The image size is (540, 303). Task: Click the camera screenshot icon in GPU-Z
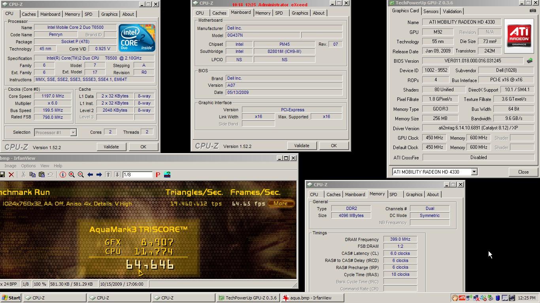pos(532,11)
